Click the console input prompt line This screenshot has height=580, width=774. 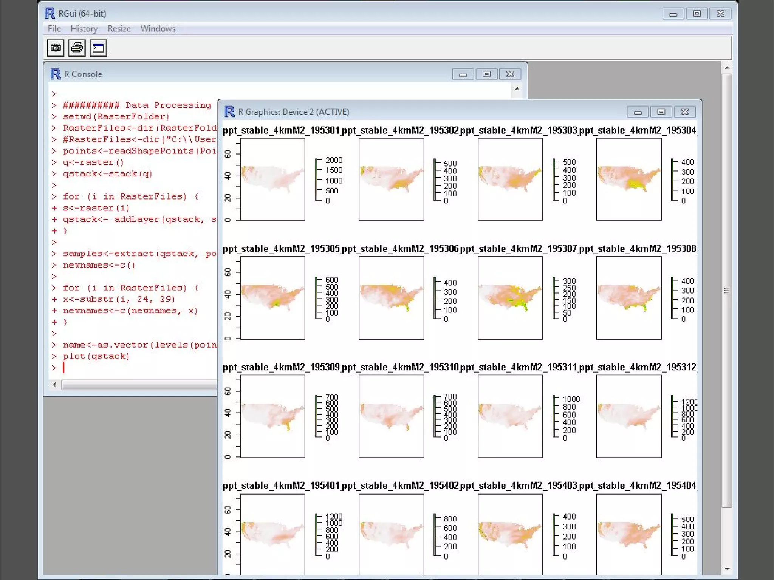113,367
